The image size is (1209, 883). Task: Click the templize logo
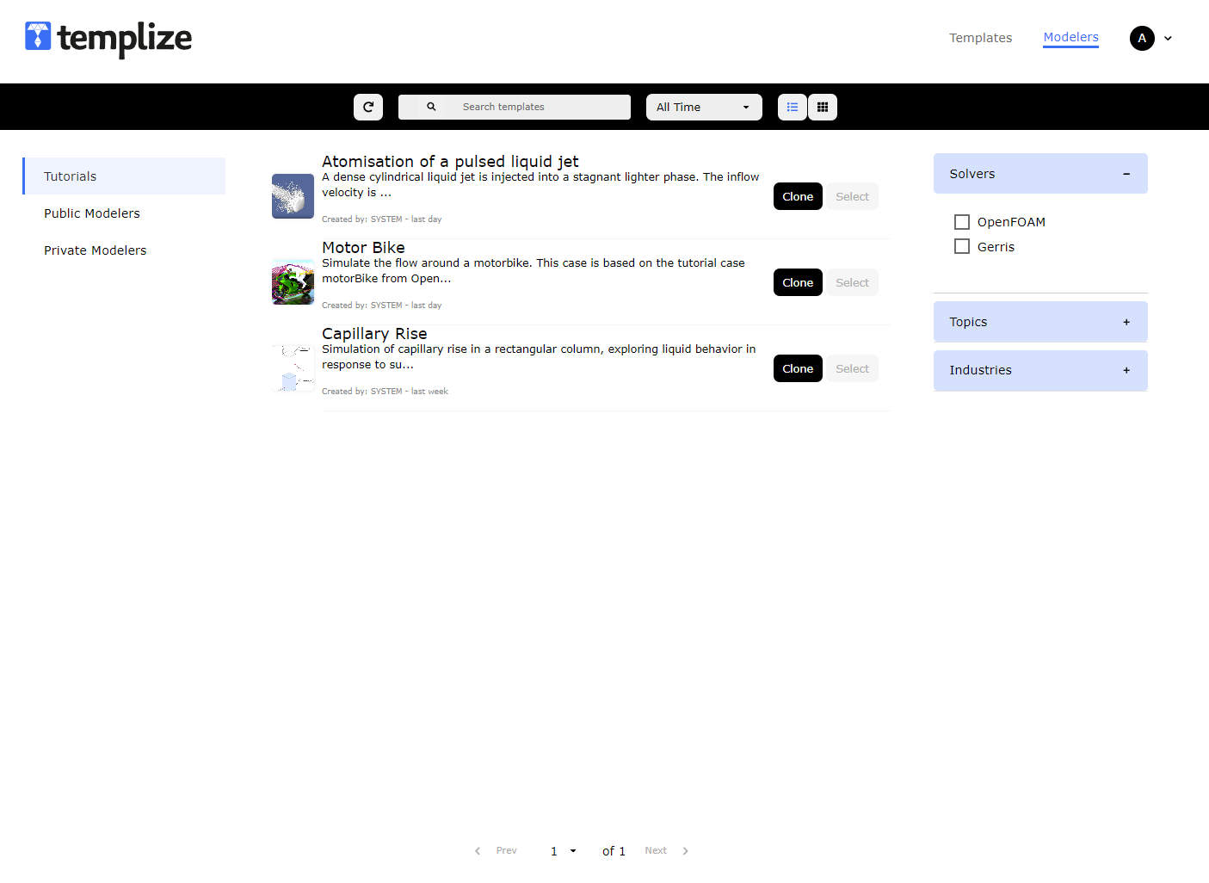click(x=108, y=38)
